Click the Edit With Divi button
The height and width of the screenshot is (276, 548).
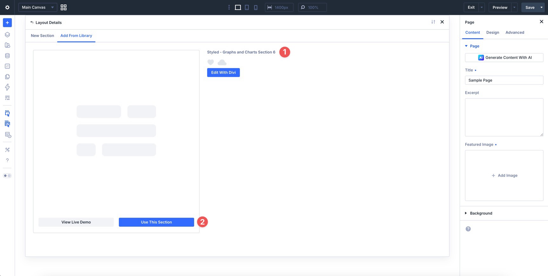pos(223,72)
